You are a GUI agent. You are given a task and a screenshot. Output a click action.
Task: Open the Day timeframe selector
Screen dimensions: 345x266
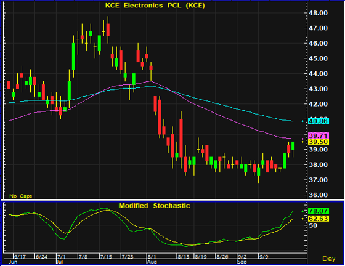329,259
